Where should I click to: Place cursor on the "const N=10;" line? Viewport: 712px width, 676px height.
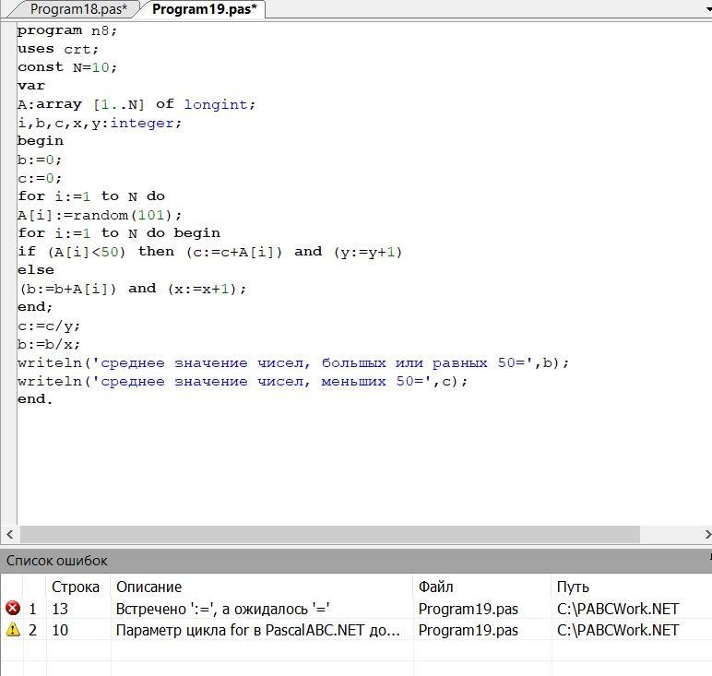pyautogui.click(x=67, y=67)
